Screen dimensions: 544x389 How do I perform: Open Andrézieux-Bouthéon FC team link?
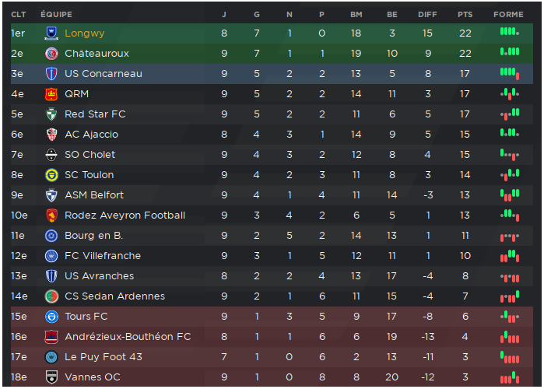pyautogui.click(x=128, y=337)
